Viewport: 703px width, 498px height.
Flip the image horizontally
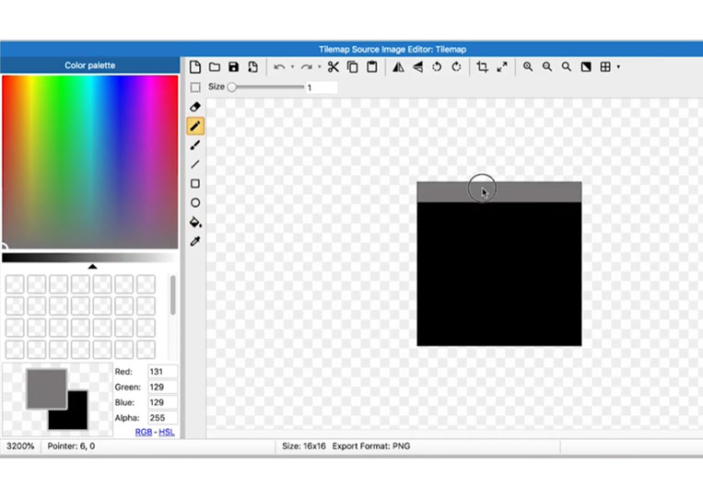click(x=398, y=67)
